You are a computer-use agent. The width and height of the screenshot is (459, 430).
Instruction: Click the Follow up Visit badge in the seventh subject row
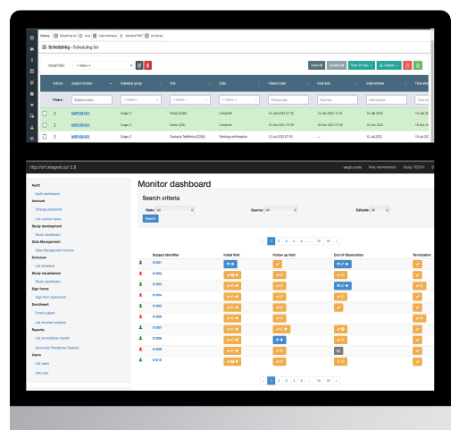tap(281, 329)
